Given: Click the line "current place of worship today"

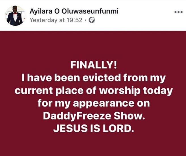Looking at the screenshot, I should click(93, 91).
